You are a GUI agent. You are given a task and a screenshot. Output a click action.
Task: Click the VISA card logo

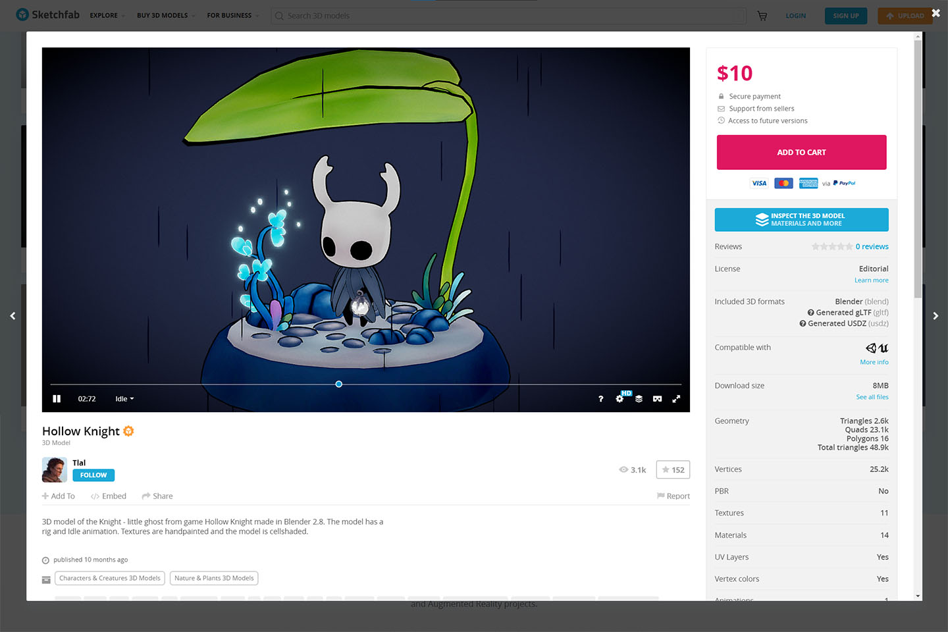pyautogui.click(x=759, y=183)
